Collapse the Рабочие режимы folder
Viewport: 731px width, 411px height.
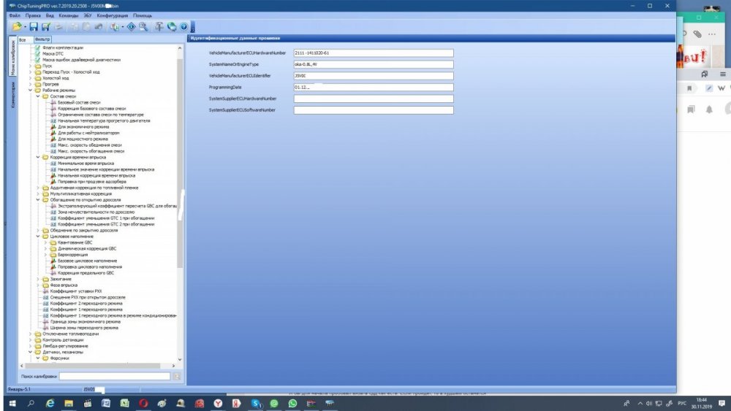point(30,91)
